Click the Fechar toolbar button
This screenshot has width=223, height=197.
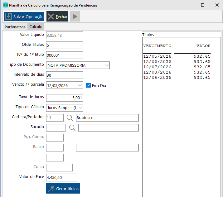point(57,17)
